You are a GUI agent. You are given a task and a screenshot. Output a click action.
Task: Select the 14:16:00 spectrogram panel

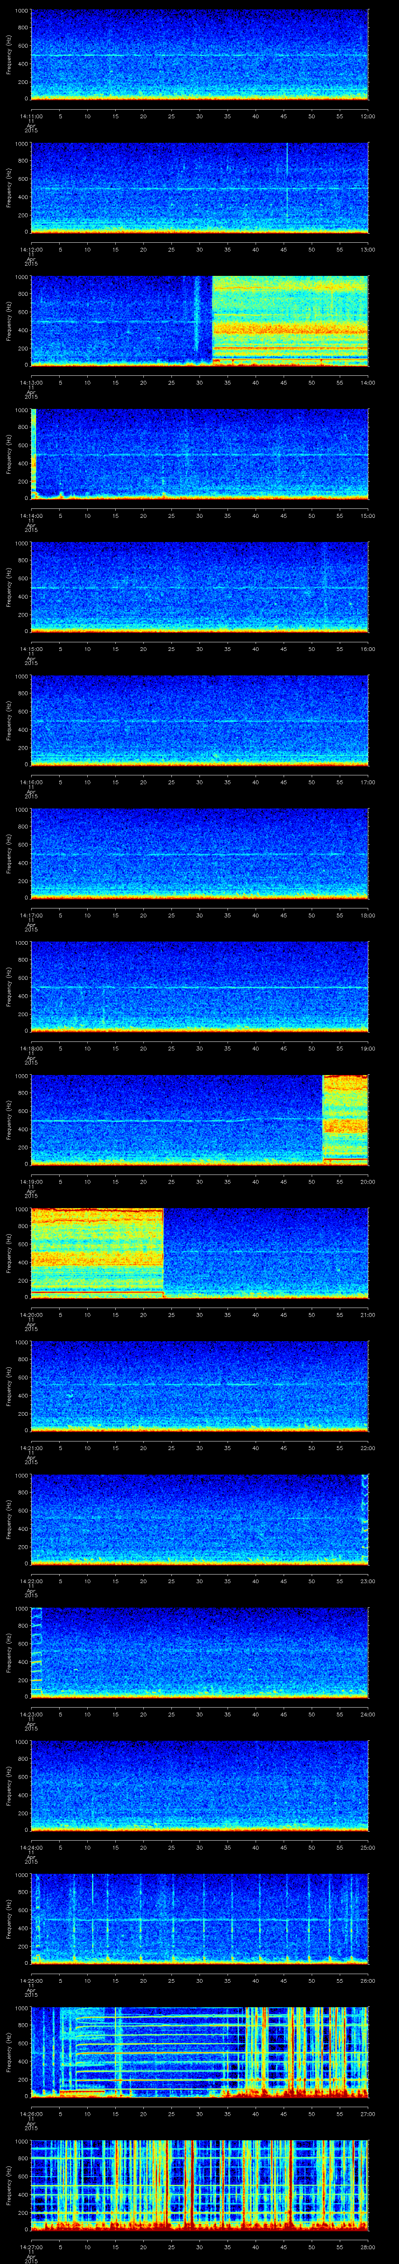[x=199, y=720]
